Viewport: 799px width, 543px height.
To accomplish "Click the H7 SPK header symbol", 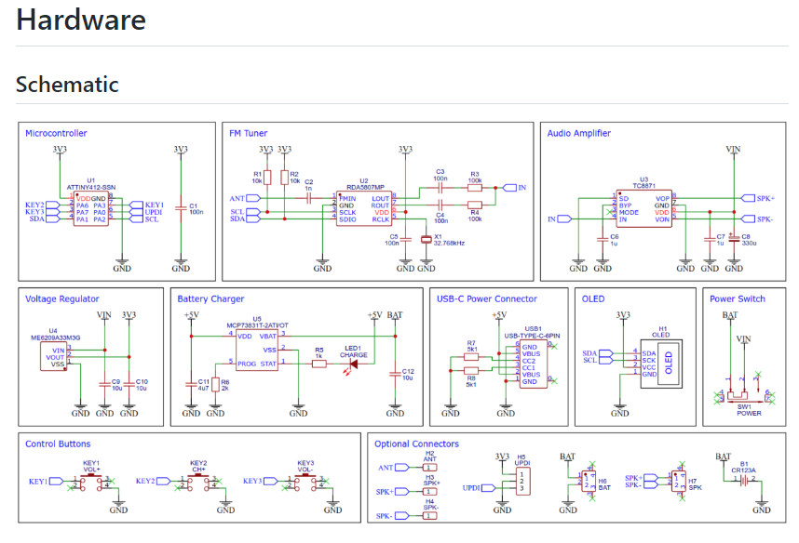I will click(x=678, y=480).
